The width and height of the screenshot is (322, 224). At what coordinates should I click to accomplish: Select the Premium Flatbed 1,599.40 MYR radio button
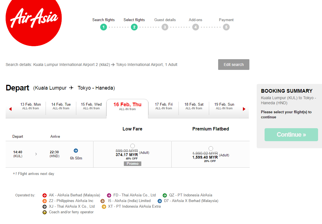211,148
